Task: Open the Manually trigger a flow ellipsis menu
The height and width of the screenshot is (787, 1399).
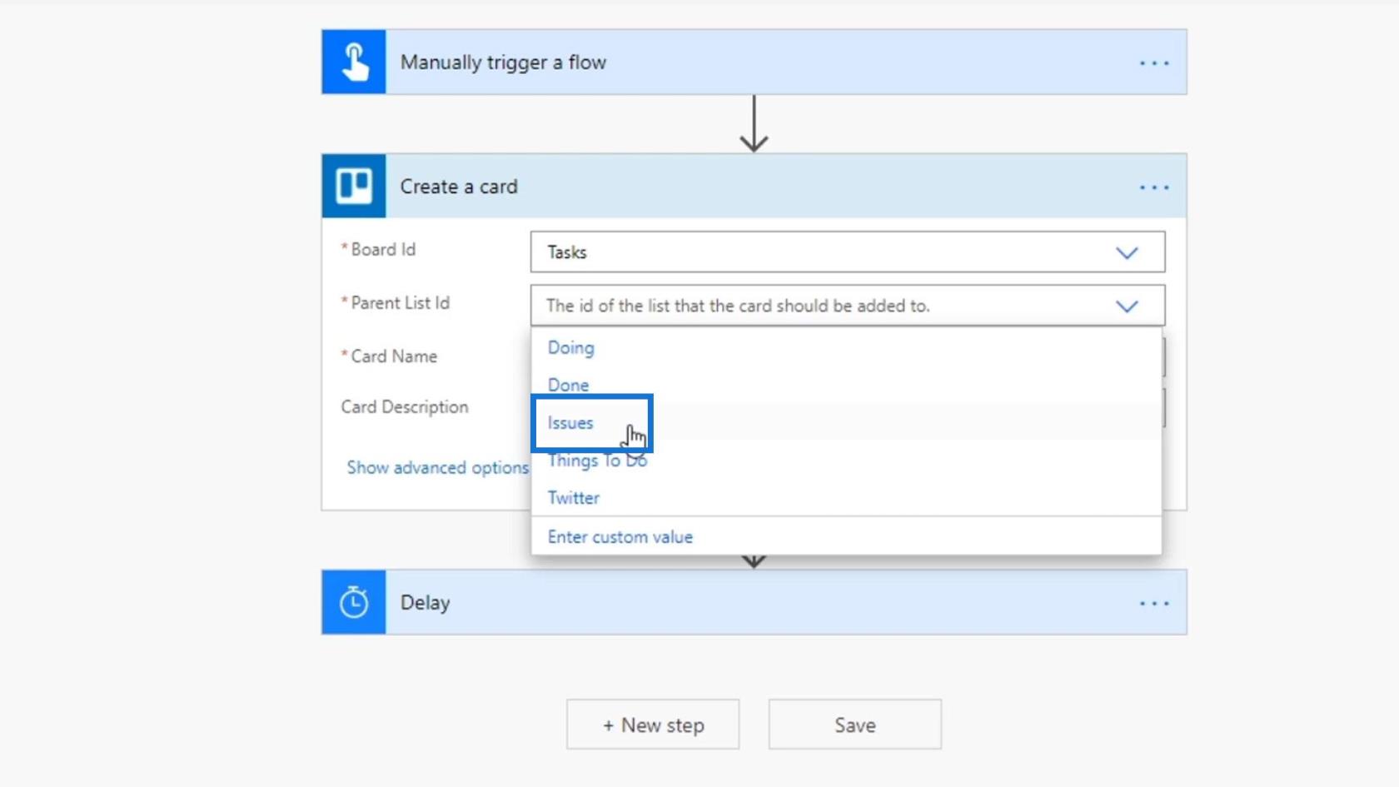Action: pos(1154,63)
